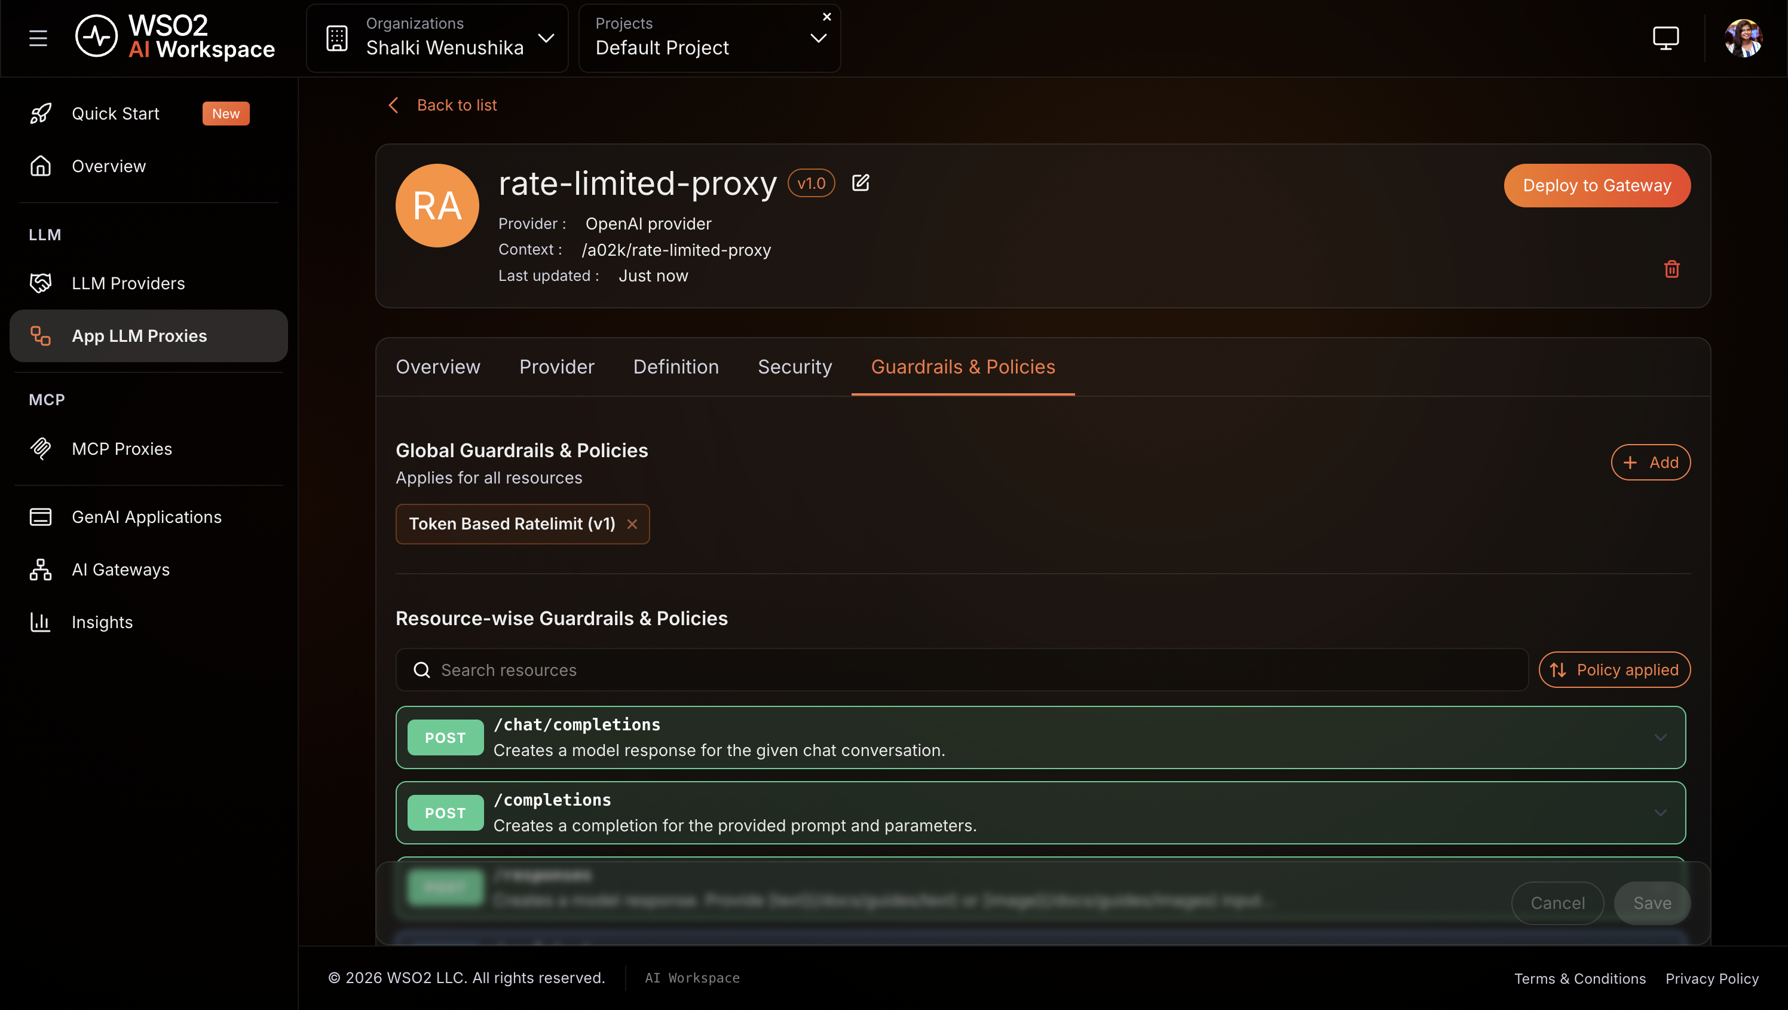The image size is (1788, 1010).
Task: Open the Privacy Policy link
Action: click(1712, 978)
